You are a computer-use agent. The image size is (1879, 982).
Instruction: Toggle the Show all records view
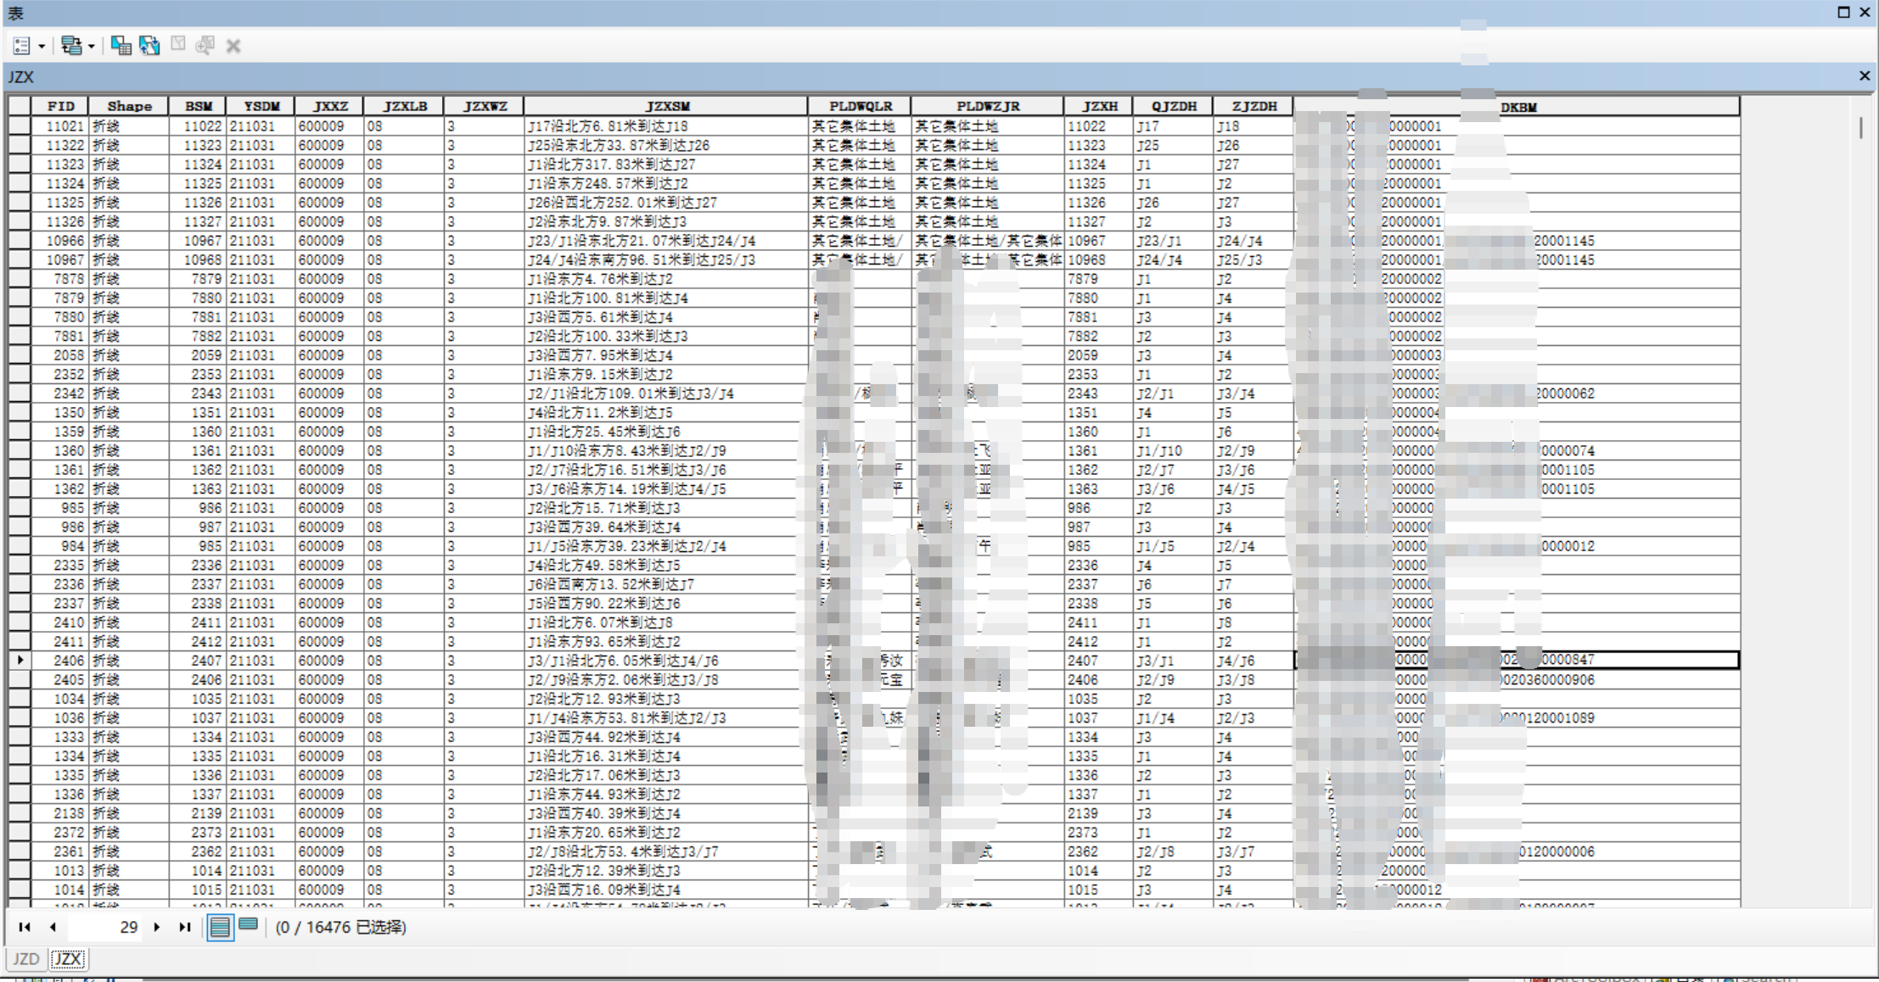(x=220, y=927)
